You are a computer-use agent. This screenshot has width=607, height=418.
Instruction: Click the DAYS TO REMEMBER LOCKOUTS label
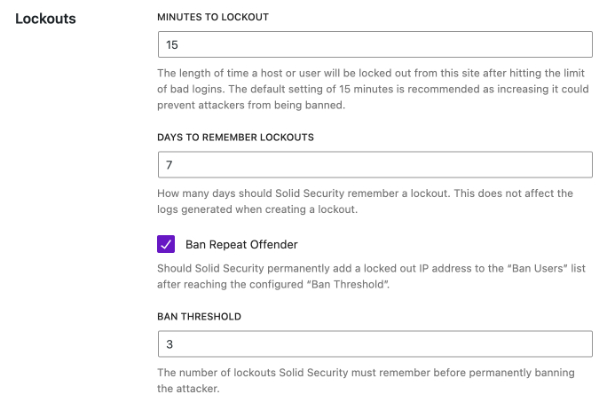point(235,138)
